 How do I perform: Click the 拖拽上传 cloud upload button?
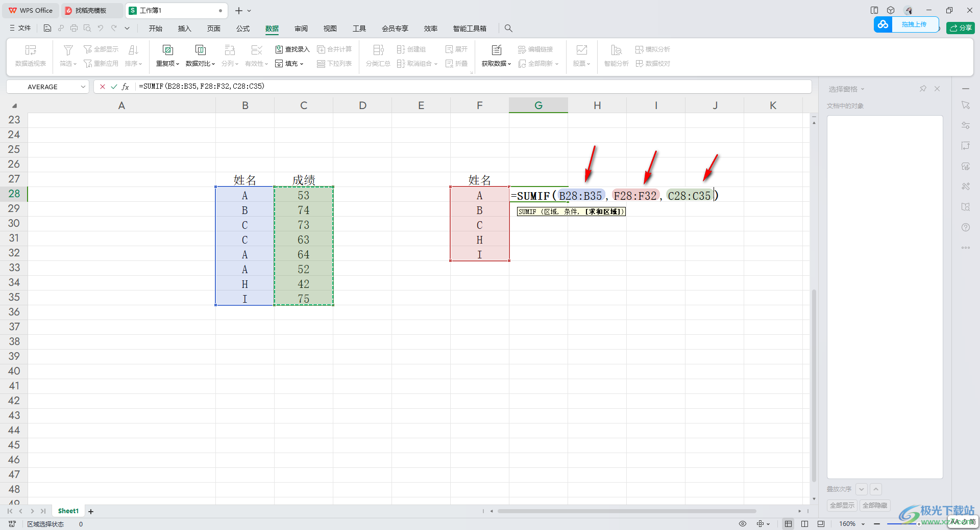click(906, 24)
